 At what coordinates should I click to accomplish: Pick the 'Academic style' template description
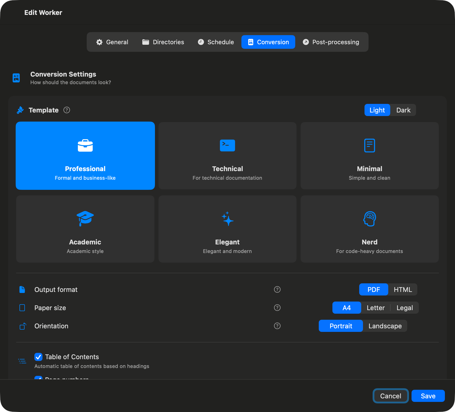(x=85, y=251)
